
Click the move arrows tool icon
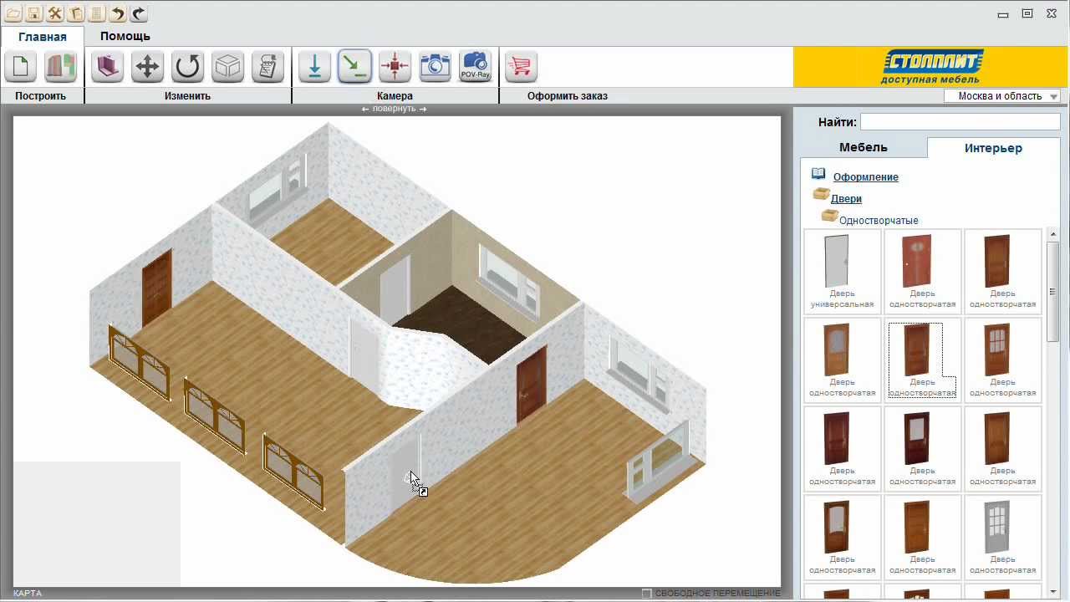coord(147,66)
